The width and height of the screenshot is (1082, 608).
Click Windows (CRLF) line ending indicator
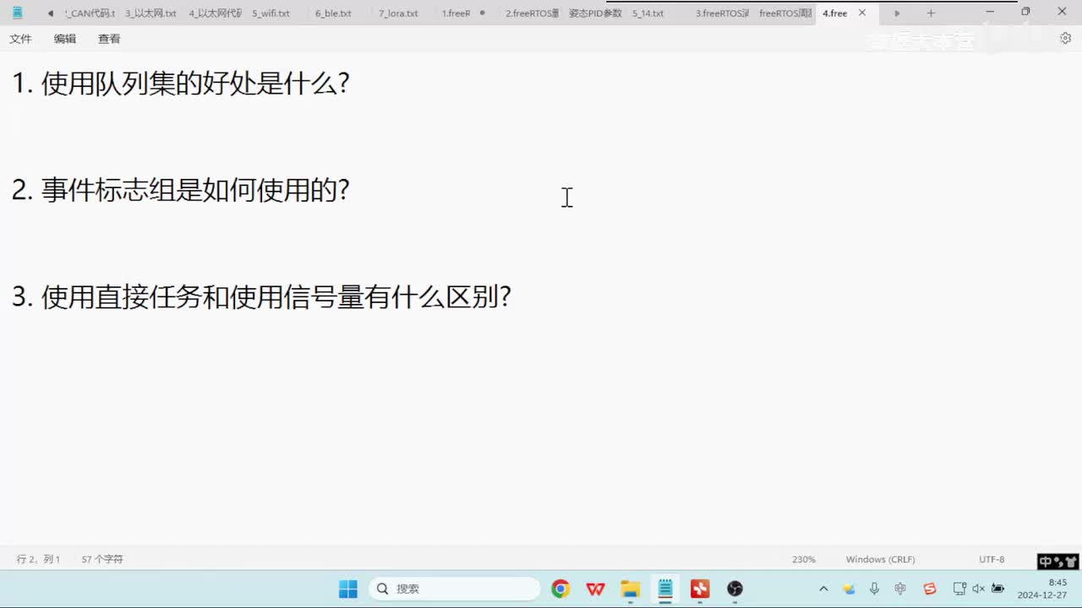880,559
